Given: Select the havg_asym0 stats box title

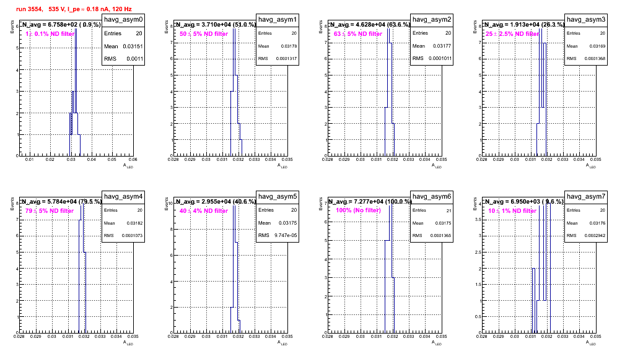Looking at the screenshot, I should click(123, 19).
